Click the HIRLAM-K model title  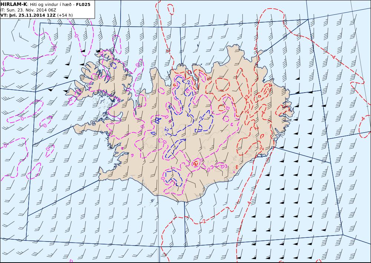14,4
